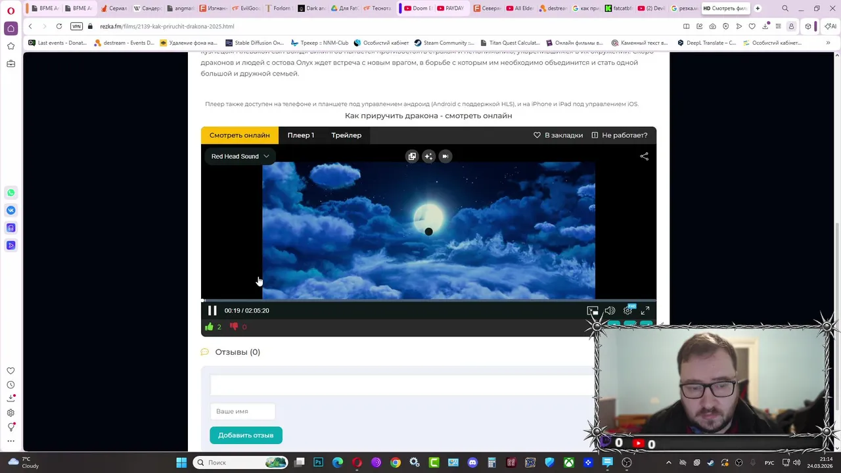Open the Opera sidebar three-dots menu
Image resolution: width=841 pixels, height=473 pixels.
click(11, 441)
